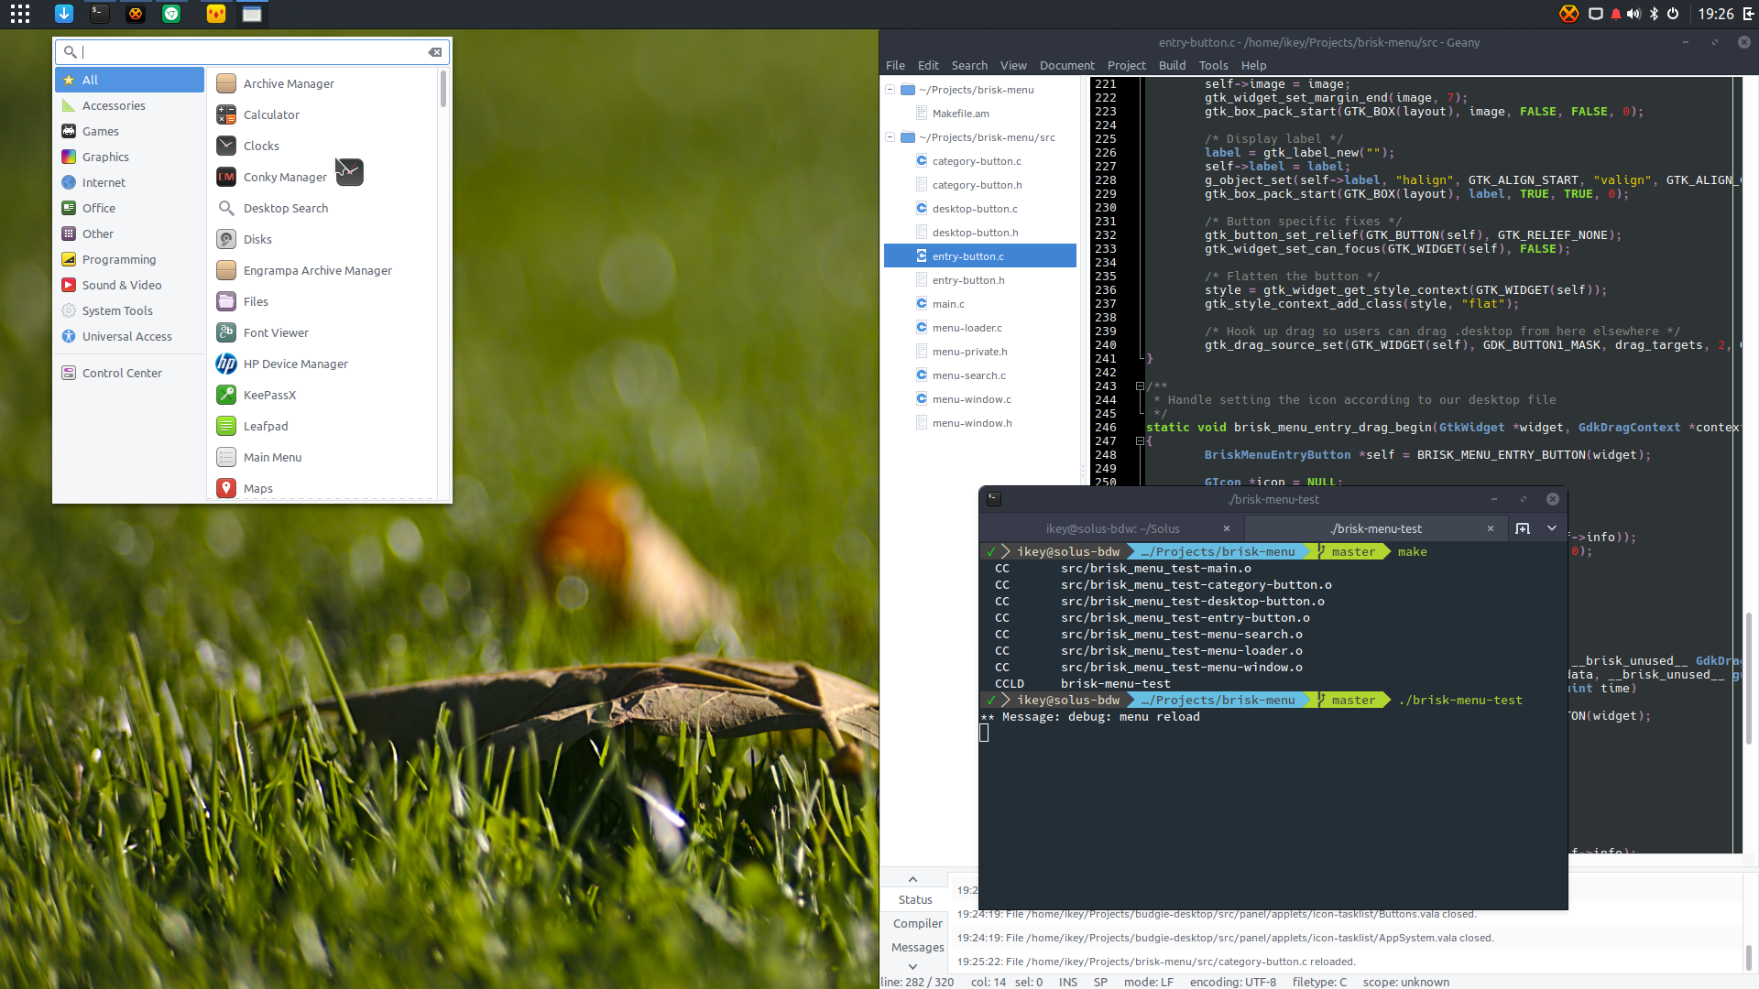Select the Universal Access category
1759x989 pixels.
coord(129,336)
